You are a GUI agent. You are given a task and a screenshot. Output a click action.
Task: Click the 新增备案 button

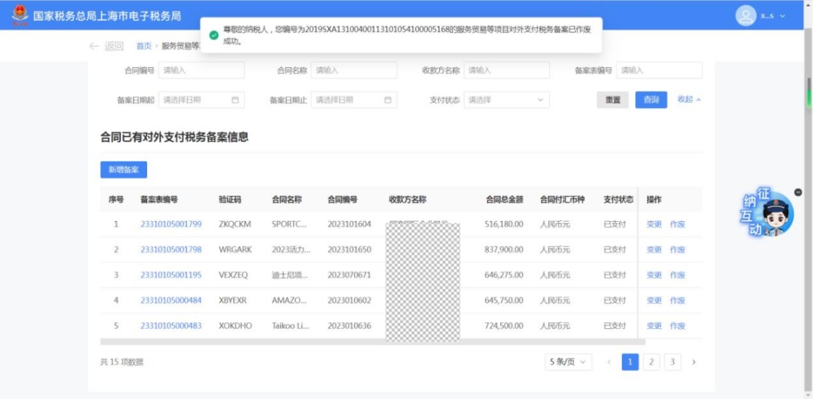[x=124, y=170]
